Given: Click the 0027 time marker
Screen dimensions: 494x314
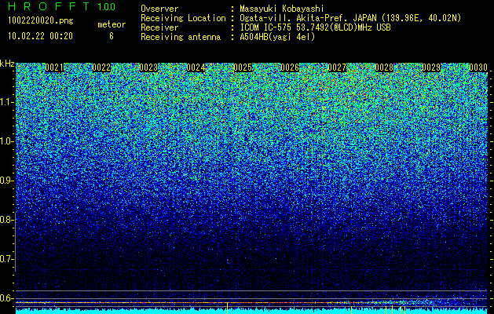Looking at the screenshot, I should tap(337, 68).
